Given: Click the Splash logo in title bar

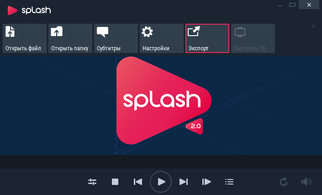Looking at the screenshot, I should pyautogui.click(x=29, y=10).
